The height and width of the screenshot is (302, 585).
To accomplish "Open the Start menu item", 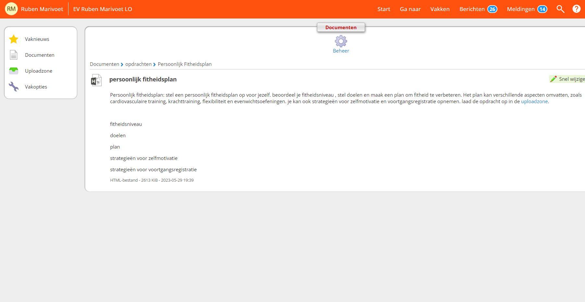I will point(384,9).
